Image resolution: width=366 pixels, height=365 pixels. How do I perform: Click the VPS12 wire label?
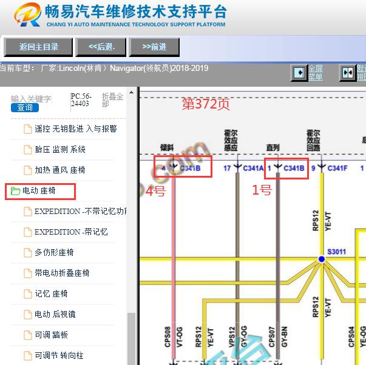point(231,337)
